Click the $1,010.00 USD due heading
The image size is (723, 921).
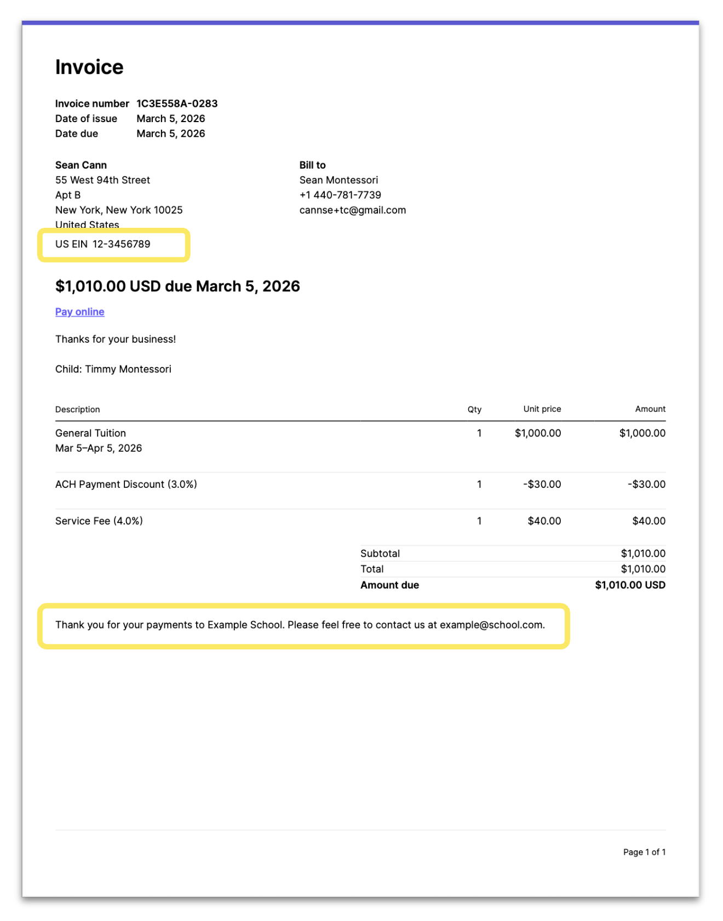177,286
